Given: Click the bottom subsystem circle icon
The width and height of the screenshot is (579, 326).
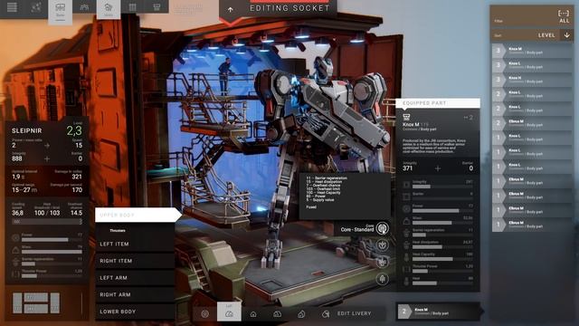Looking at the screenshot, I should coord(382,279).
